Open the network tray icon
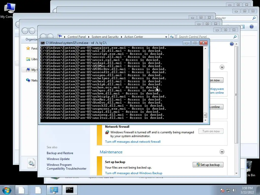 (228, 190)
